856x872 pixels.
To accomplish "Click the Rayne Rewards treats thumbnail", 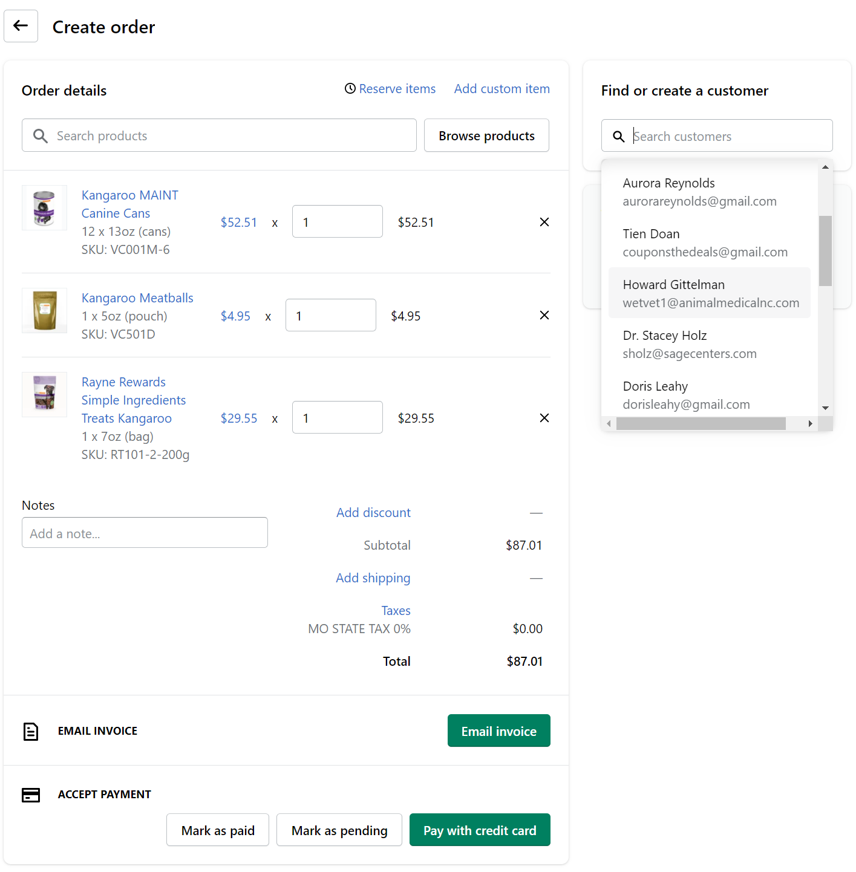I will [x=44, y=394].
